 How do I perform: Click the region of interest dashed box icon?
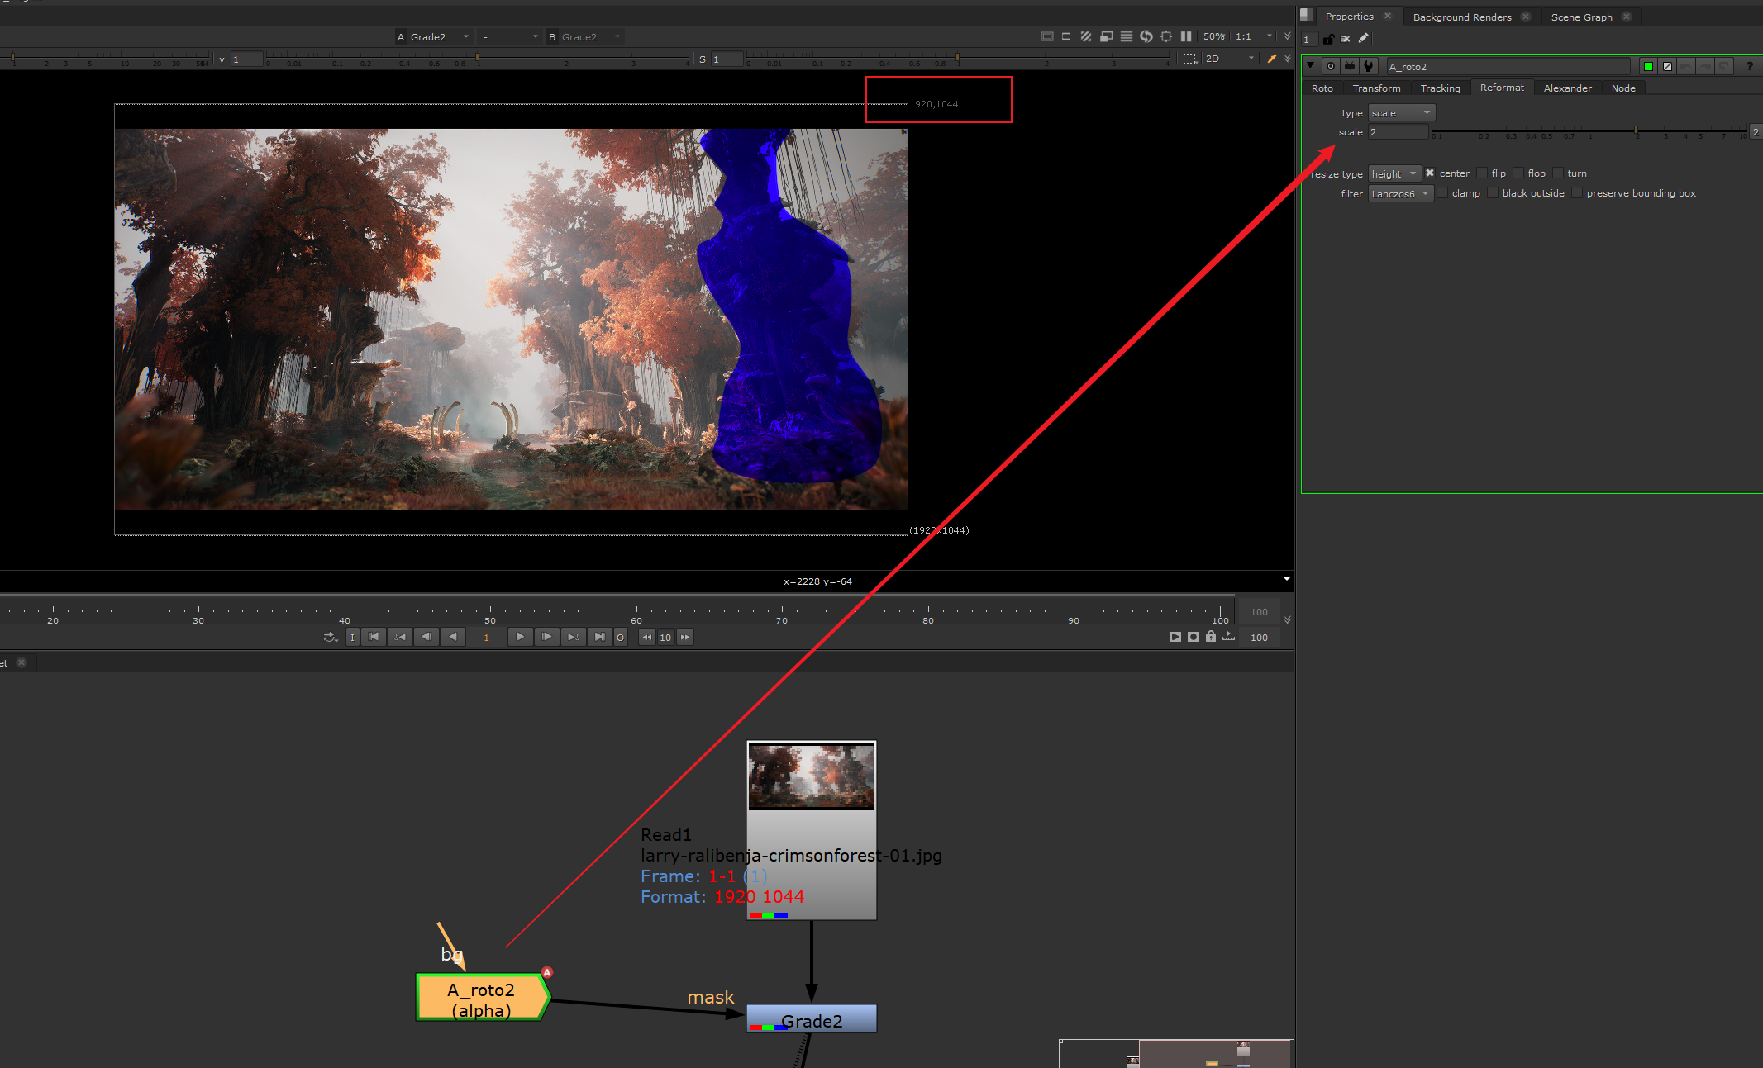(1189, 59)
